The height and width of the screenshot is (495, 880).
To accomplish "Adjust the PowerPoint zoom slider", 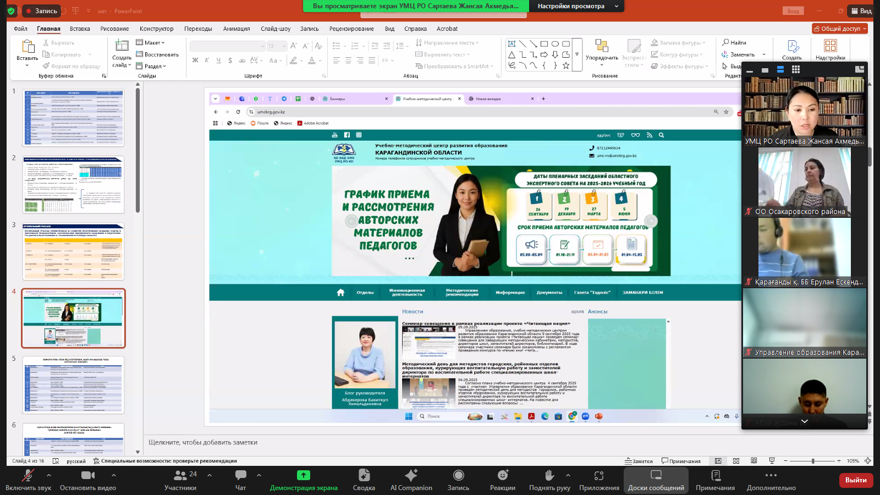I will click(x=812, y=461).
